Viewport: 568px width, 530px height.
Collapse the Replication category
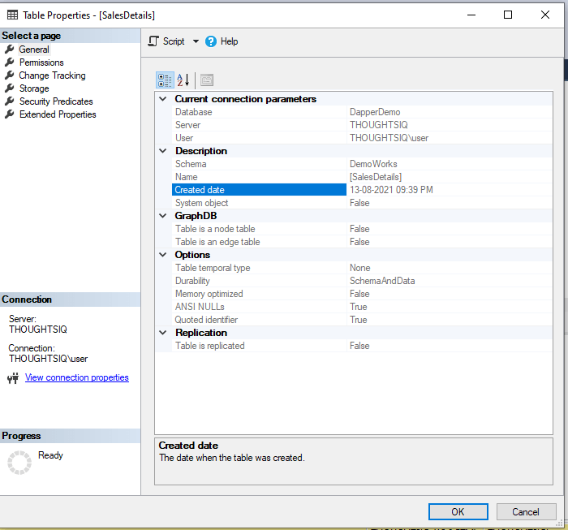click(164, 333)
